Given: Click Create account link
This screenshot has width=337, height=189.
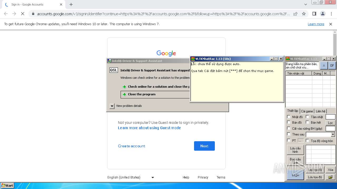Looking at the screenshot, I should (x=131, y=146).
